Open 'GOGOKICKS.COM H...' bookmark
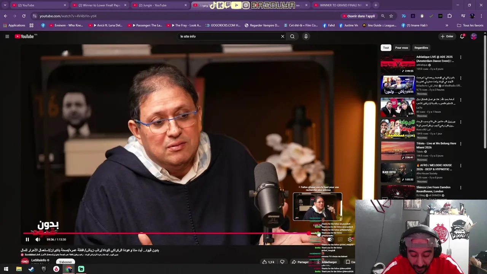Screen dimensions: 487x274 tap(223, 25)
